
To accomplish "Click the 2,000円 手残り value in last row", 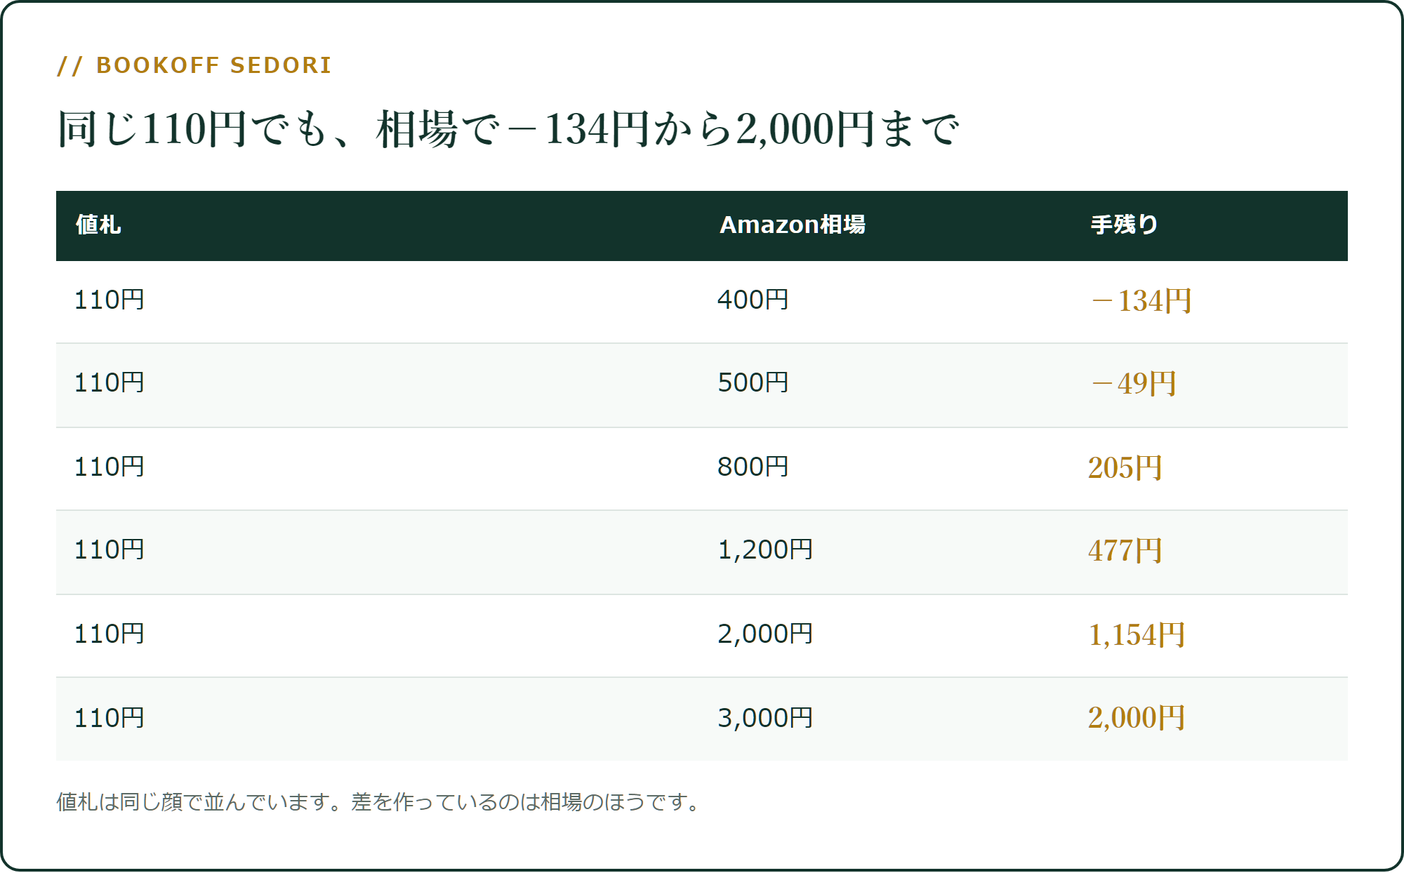I will [x=1137, y=717].
